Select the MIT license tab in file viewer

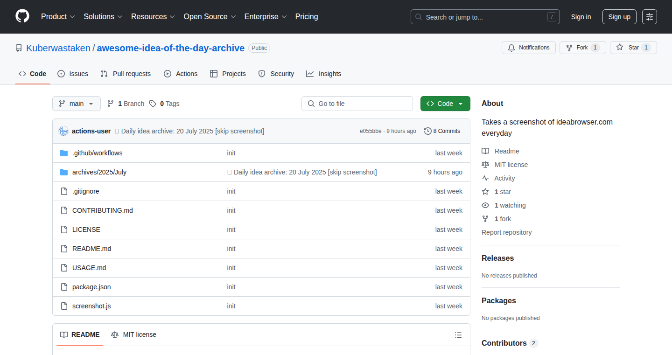click(133, 335)
